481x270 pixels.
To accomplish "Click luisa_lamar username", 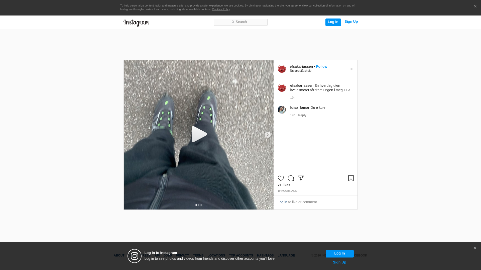I will click(x=300, y=107).
